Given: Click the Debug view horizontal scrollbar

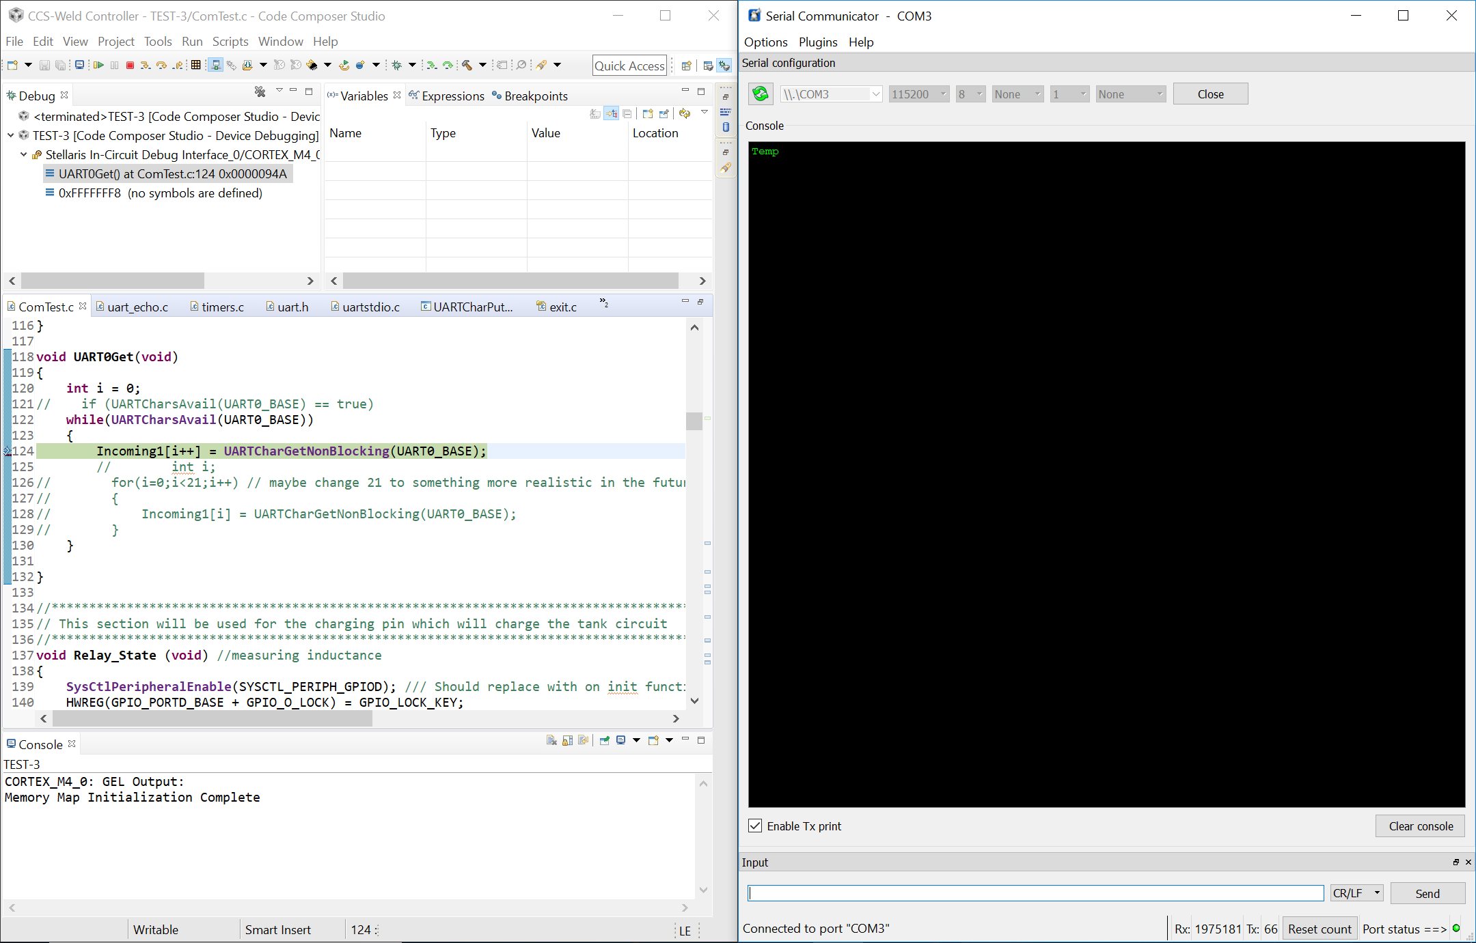Looking at the screenshot, I should pos(113,281).
